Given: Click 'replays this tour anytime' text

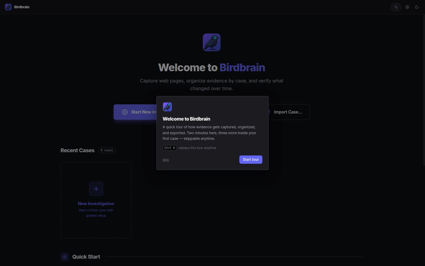Looking at the screenshot, I should pyautogui.click(x=197, y=148).
